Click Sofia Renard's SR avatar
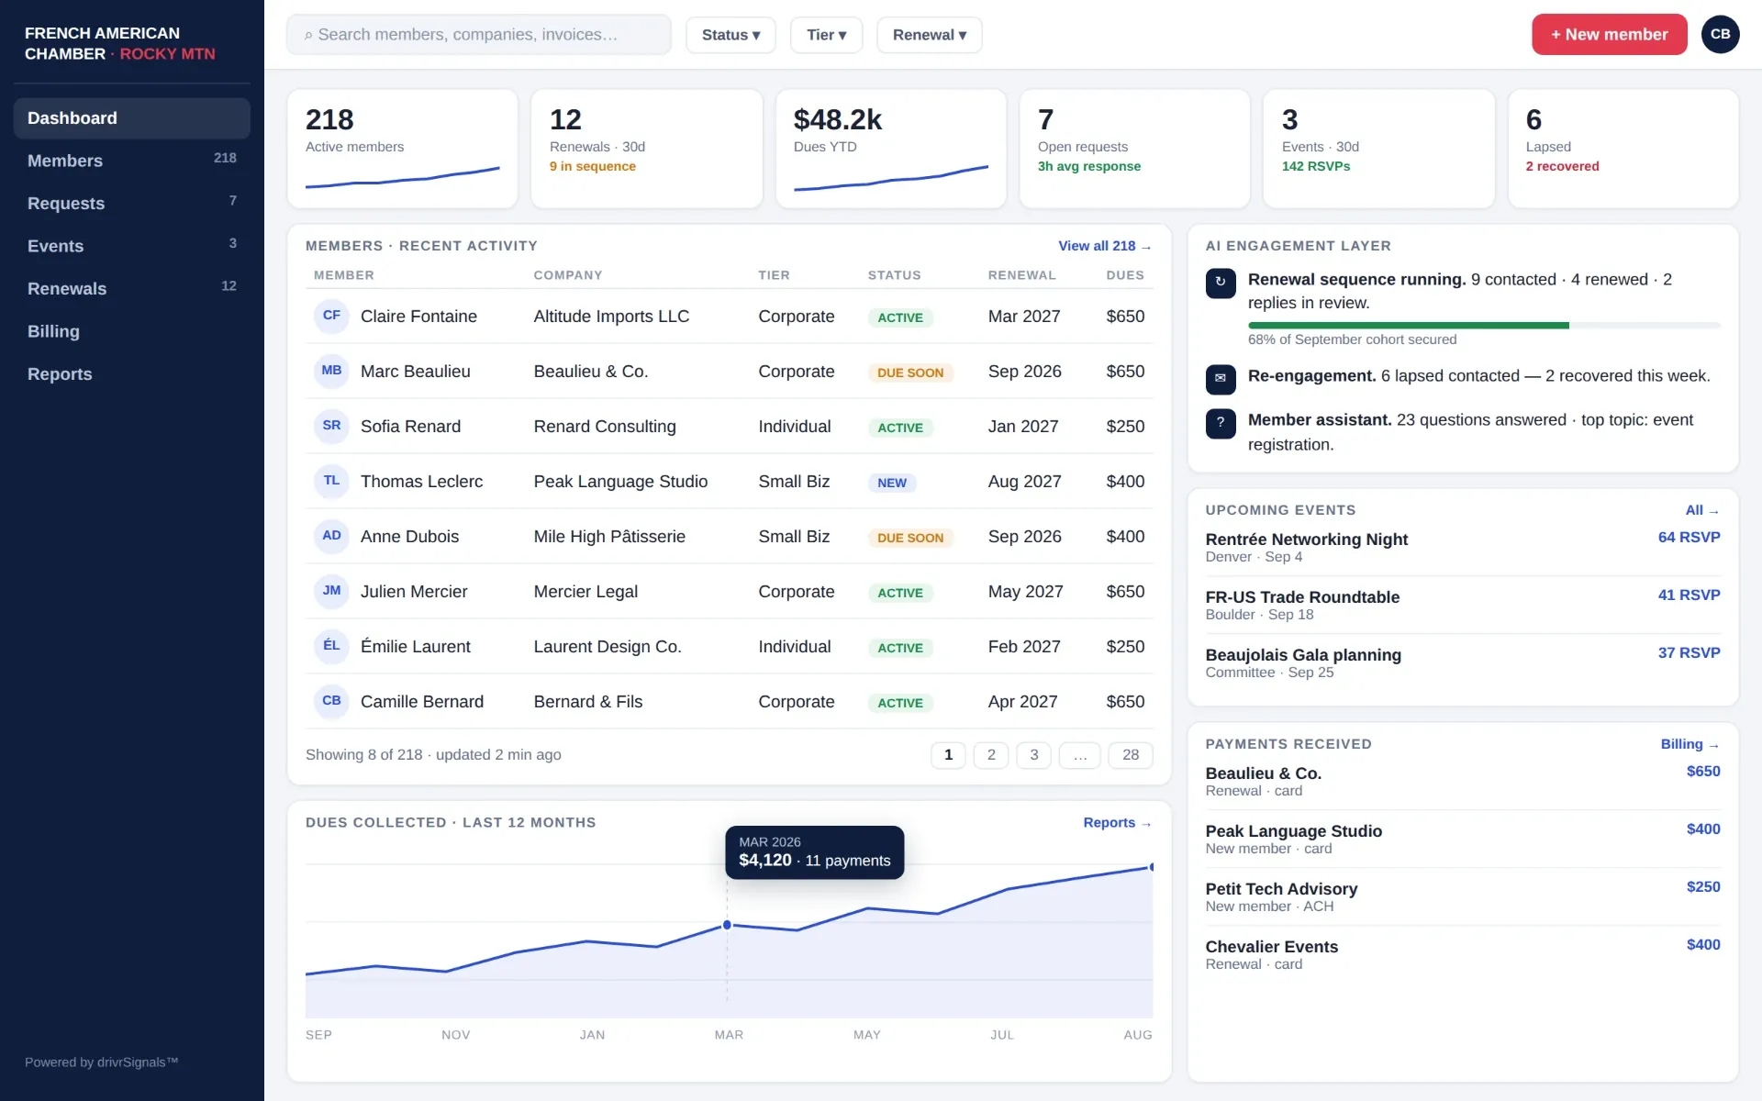 click(331, 426)
